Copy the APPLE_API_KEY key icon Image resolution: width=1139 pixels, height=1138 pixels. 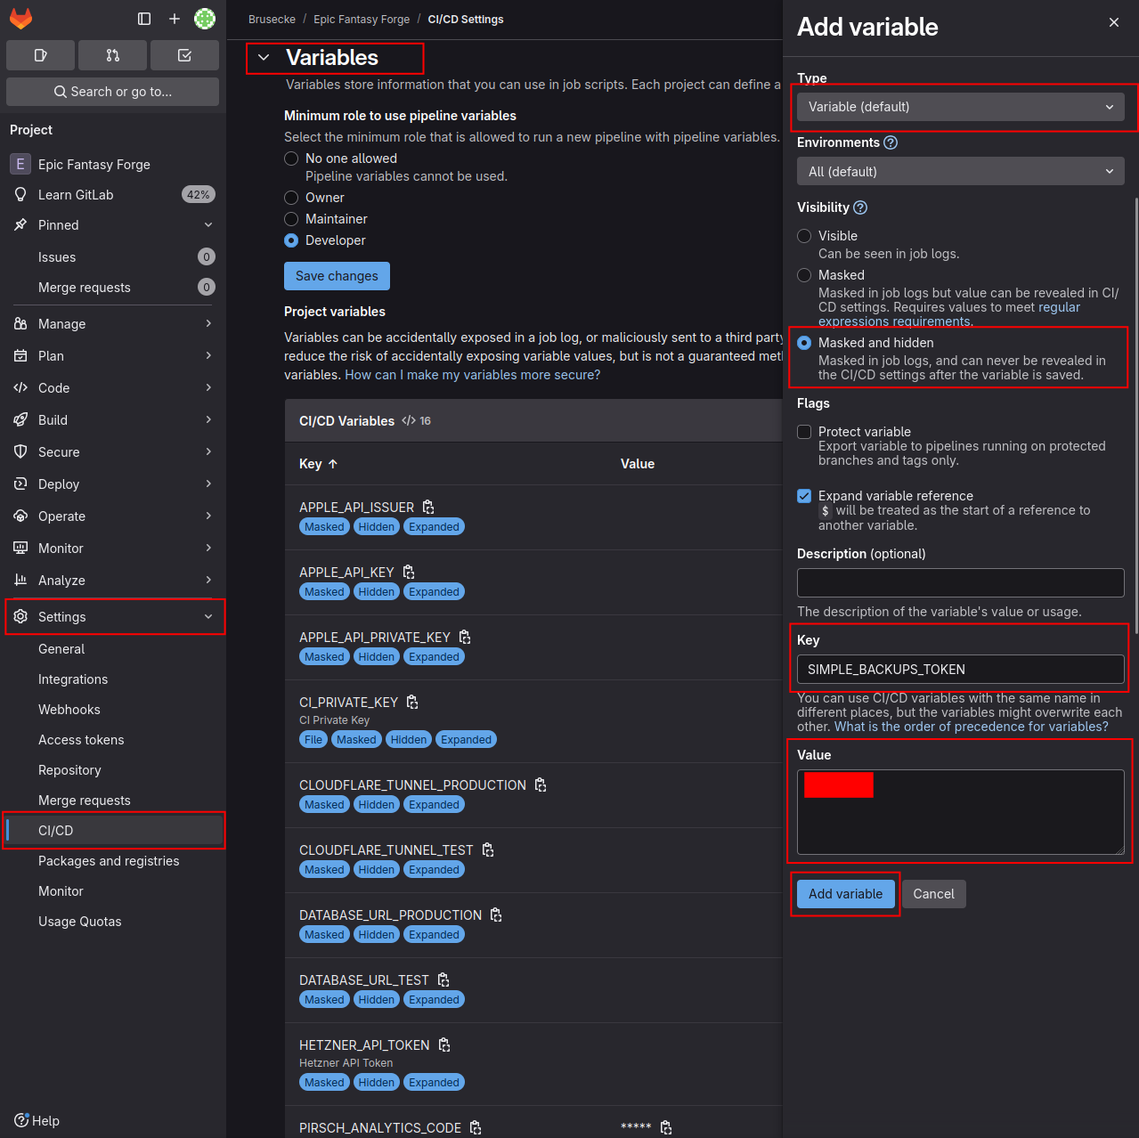[x=409, y=572]
